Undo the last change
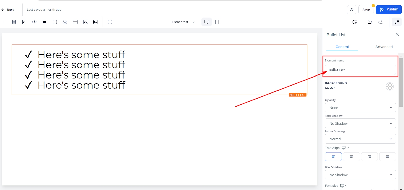The height and width of the screenshot is (190, 404). pos(370,22)
